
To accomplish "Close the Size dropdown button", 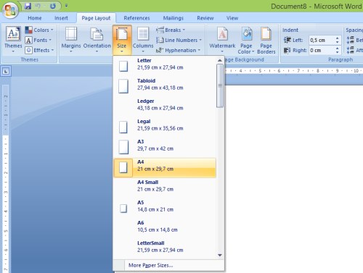I will 122,40.
